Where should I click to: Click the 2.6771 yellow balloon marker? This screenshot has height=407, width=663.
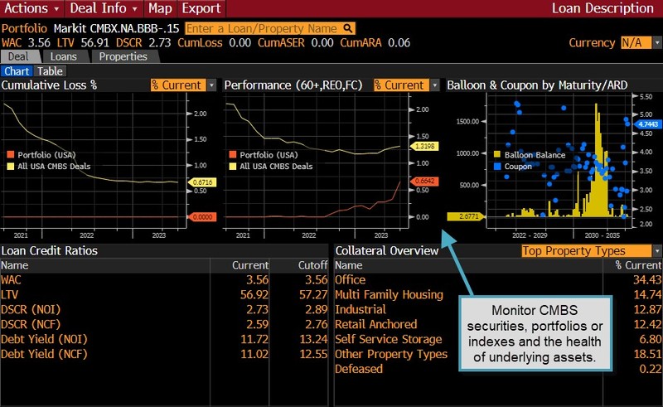(x=466, y=216)
